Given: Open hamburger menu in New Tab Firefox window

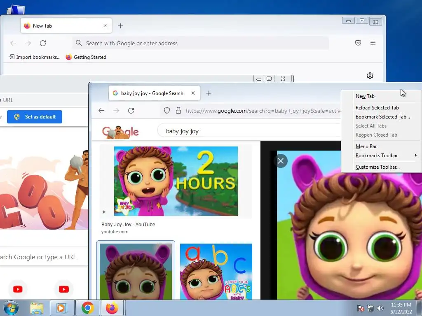Looking at the screenshot, I should 373,43.
